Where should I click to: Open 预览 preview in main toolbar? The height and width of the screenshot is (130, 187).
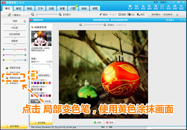coord(141,15)
